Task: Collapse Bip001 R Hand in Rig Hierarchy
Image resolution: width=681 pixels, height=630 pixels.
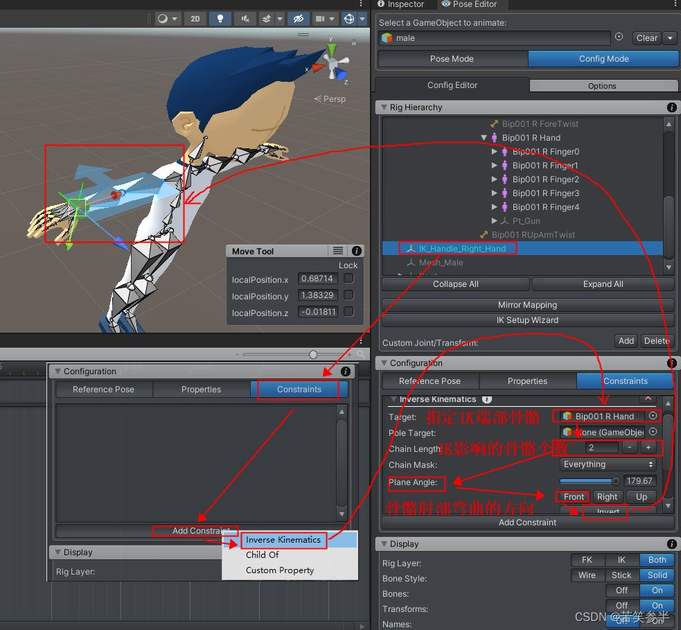Action: click(484, 137)
